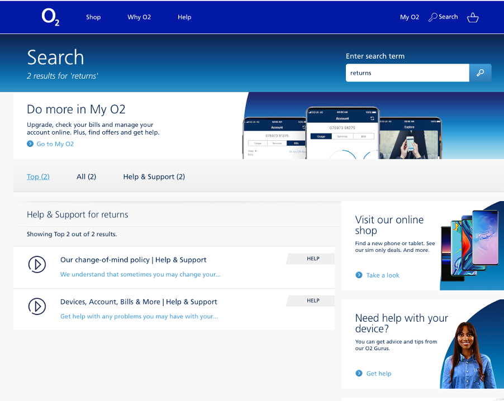The height and width of the screenshot is (401, 504).
Task: Click 'Help & Support for returns' heading
Action: (x=78, y=214)
